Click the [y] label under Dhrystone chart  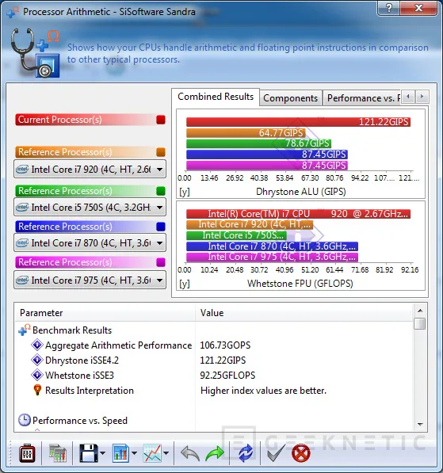coord(185,192)
